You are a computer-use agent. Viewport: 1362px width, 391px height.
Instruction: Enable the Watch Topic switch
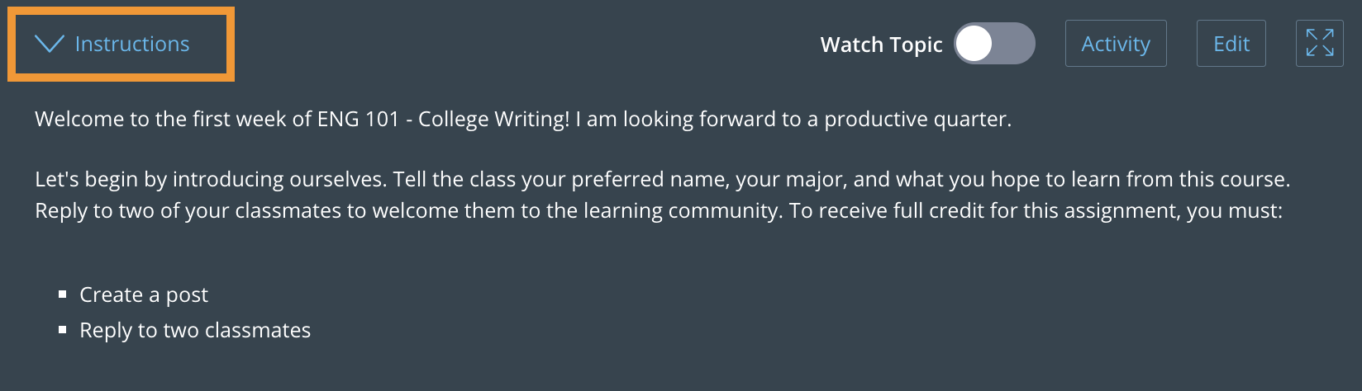[x=994, y=44]
